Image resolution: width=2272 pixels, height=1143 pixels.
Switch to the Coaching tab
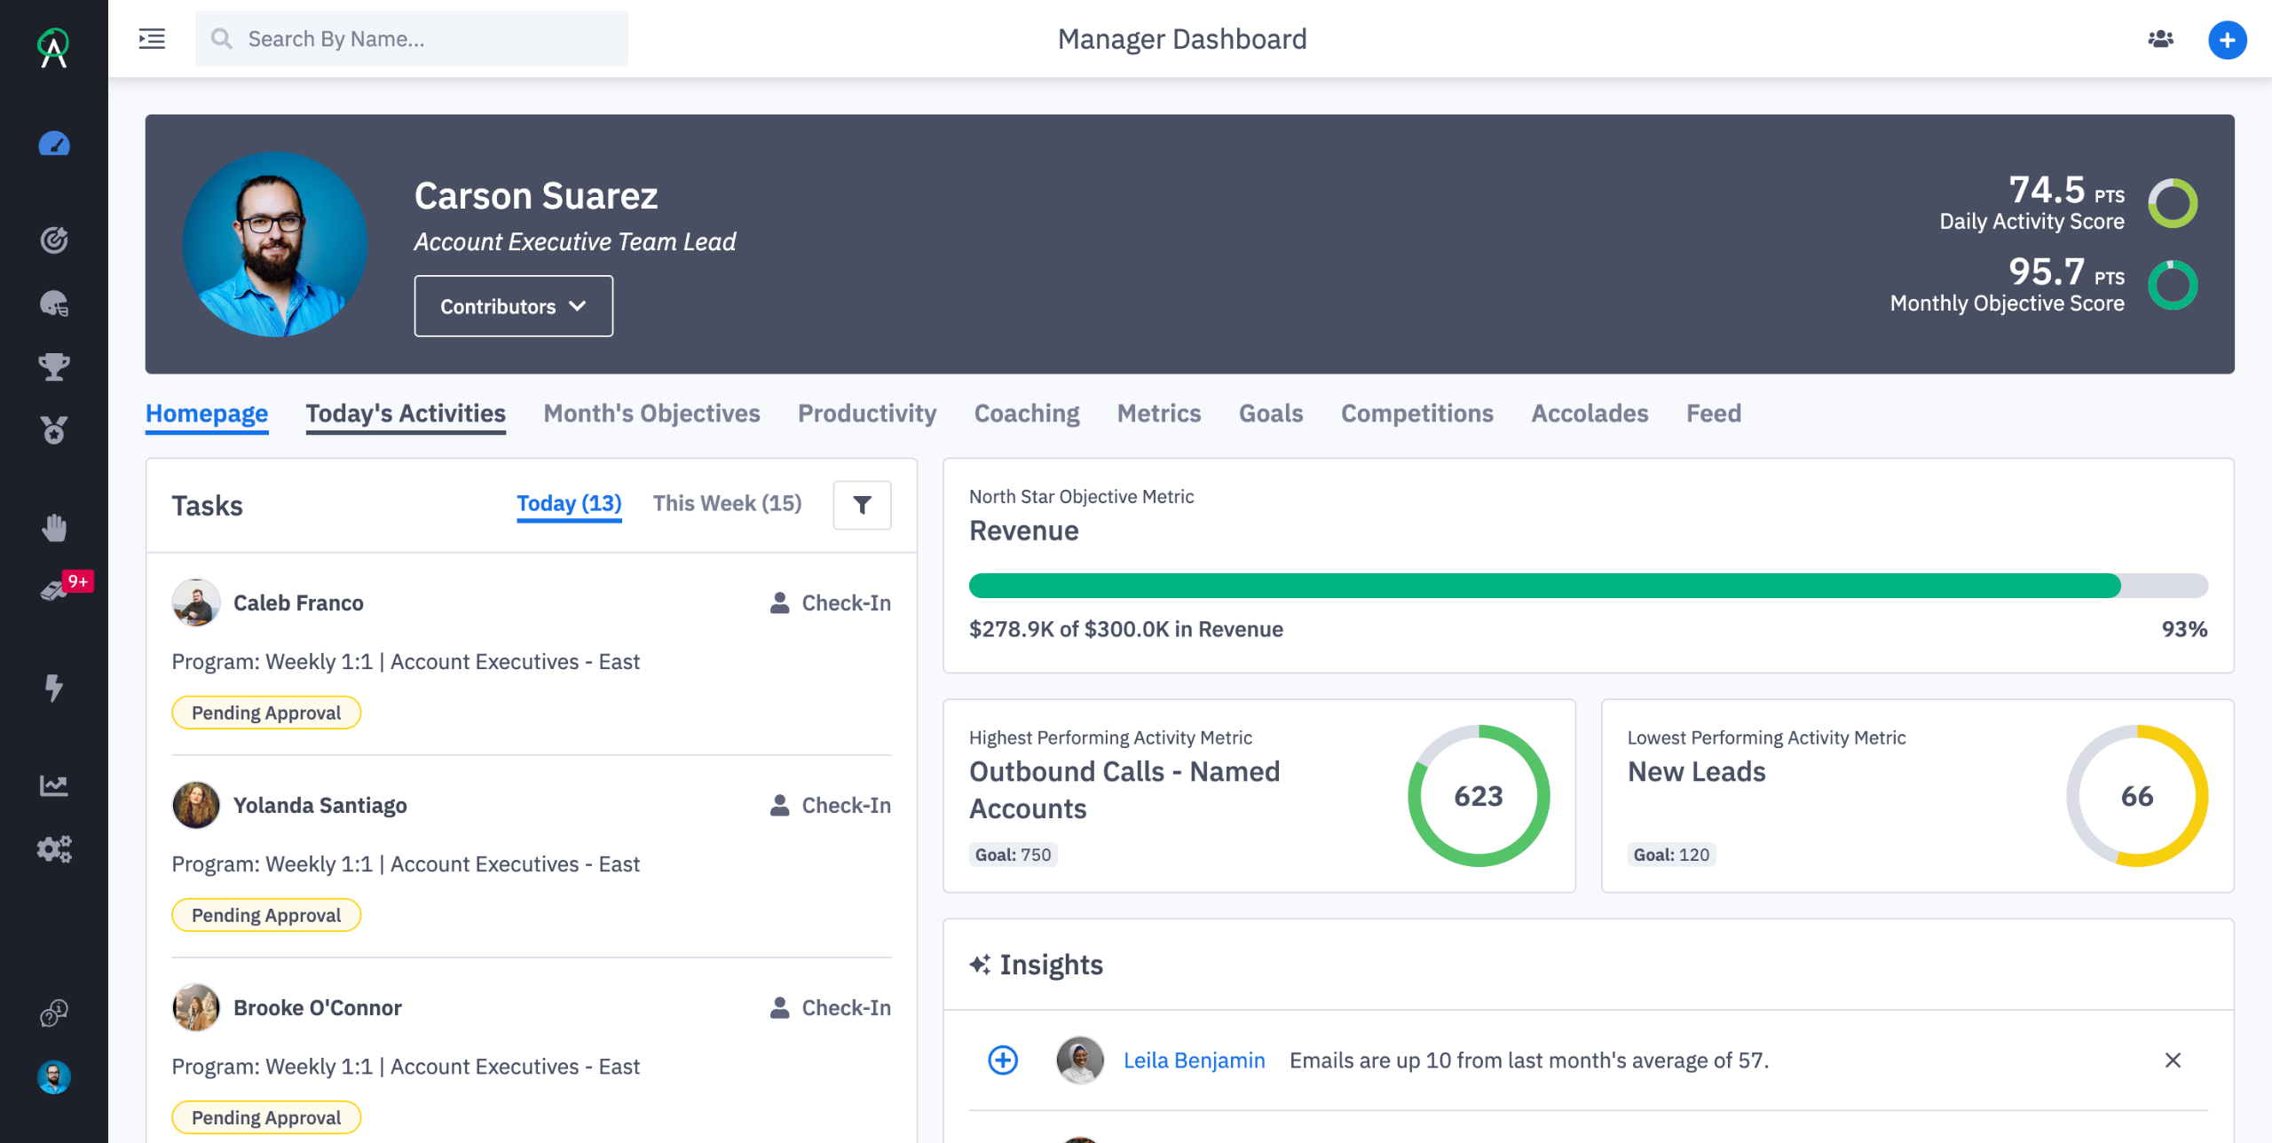click(1026, 414)
